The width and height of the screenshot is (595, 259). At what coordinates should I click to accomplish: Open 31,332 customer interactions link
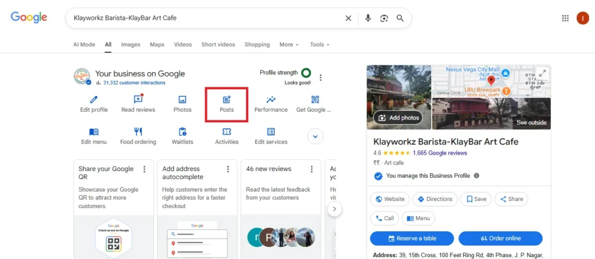coord(134,82)
